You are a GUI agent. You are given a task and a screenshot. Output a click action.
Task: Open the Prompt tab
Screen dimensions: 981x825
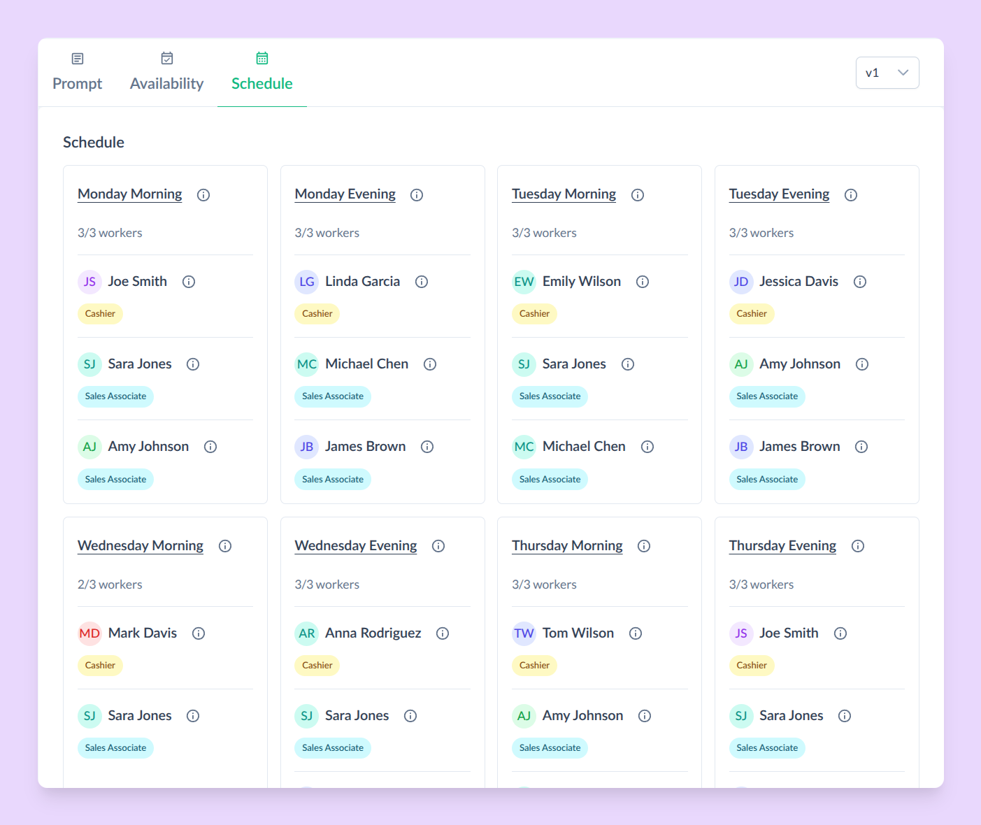77,72
